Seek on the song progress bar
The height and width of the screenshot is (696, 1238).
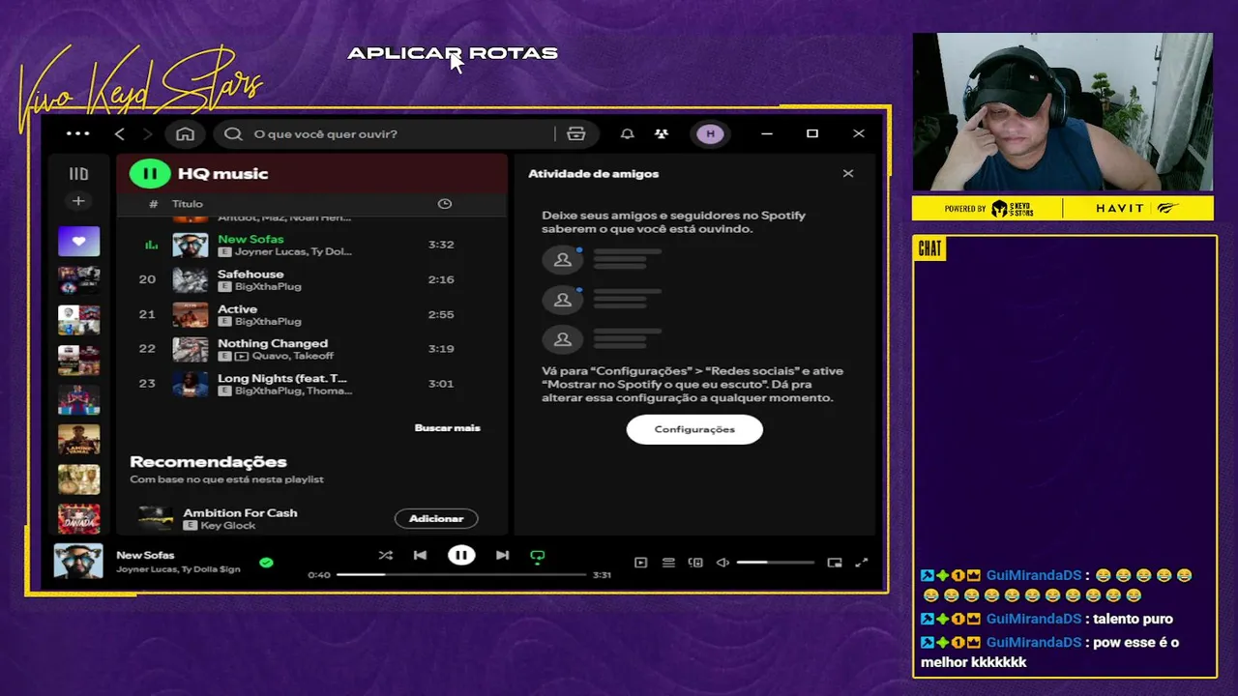[461, 574]
